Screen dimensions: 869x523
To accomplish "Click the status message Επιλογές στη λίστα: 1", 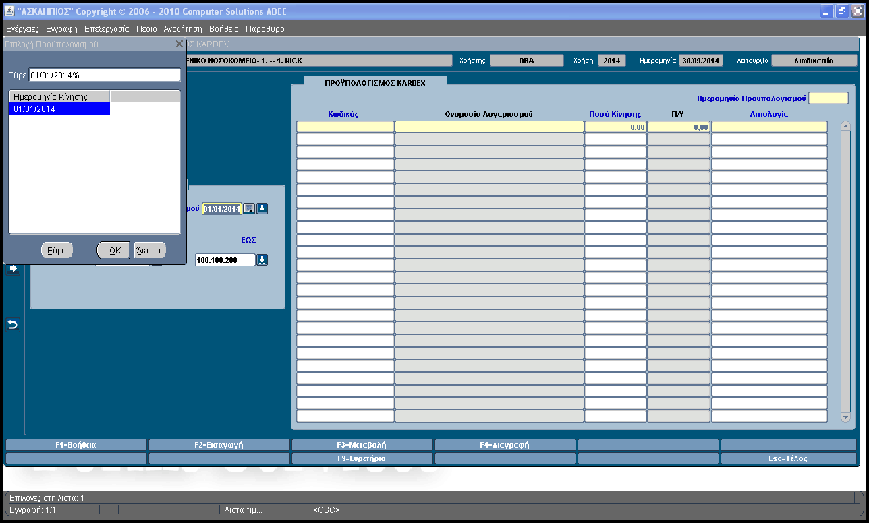I will click(47, 497).
